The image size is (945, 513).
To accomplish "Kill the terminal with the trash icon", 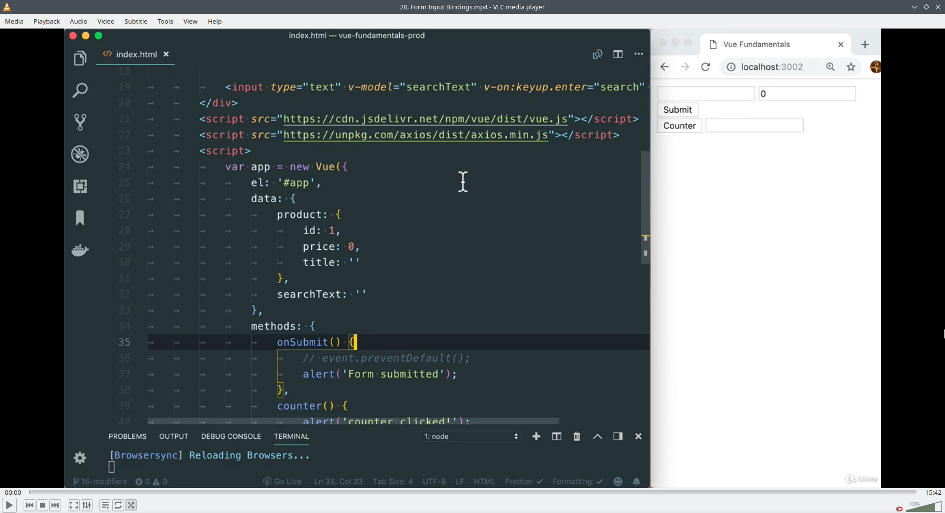I will point(576,436).
